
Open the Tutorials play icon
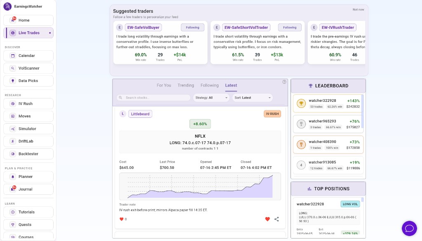(13, 212)
